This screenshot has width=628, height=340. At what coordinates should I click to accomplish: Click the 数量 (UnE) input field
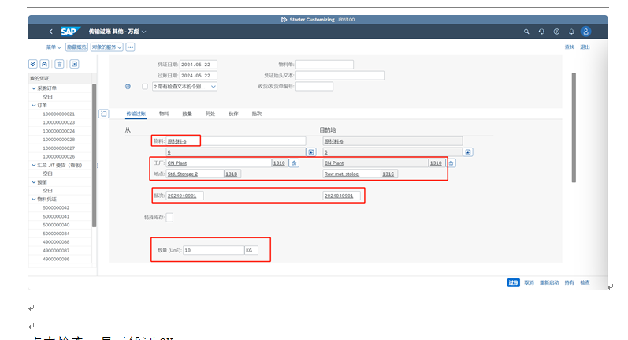(x=213, y=250)
